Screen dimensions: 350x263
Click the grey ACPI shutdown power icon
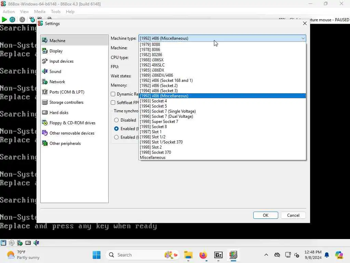click(22, 20)
